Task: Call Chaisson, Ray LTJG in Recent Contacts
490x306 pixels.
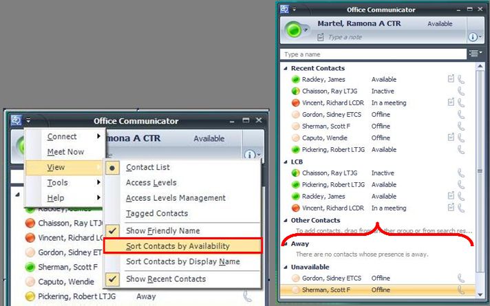Action: (x=461, y=91)
